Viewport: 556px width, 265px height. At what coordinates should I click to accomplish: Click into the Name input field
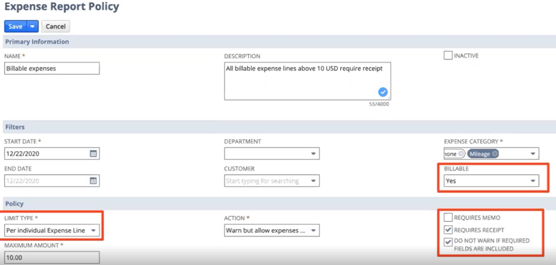click(x=51, y=68)
